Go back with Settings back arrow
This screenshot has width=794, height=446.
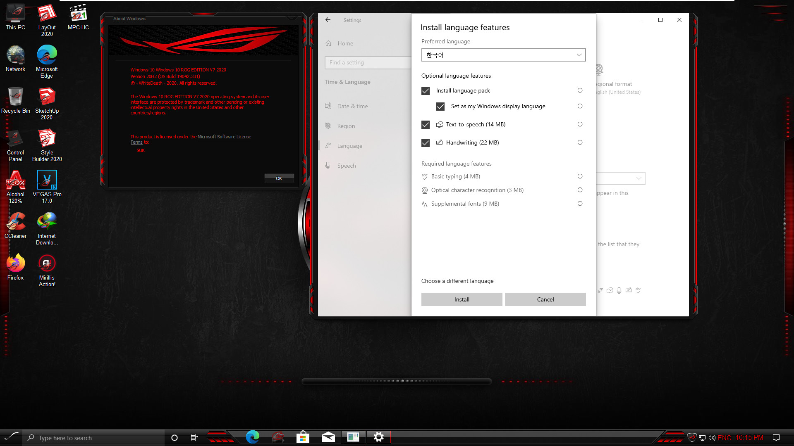(328, 19)
